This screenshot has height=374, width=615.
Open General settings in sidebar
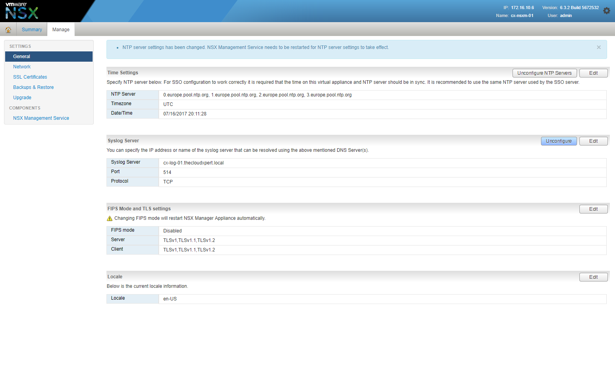(22, 57)
